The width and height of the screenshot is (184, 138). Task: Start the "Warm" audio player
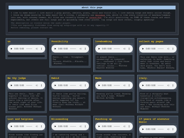click(99, 85)
